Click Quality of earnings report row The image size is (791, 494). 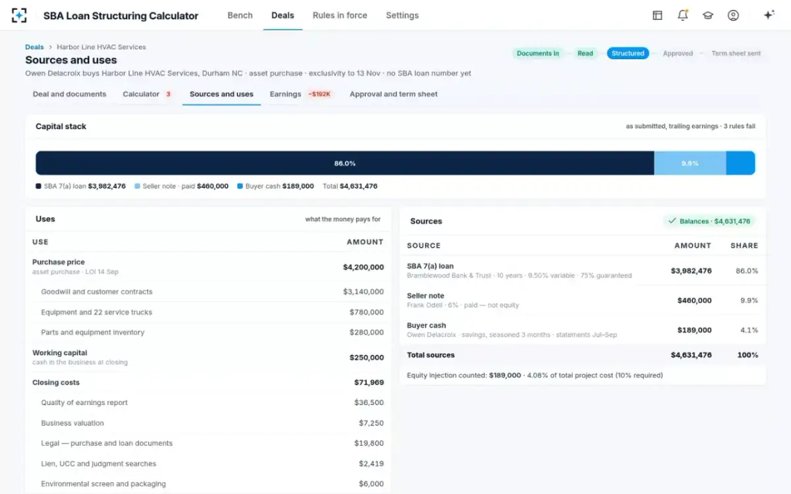(x=208, y=402)
